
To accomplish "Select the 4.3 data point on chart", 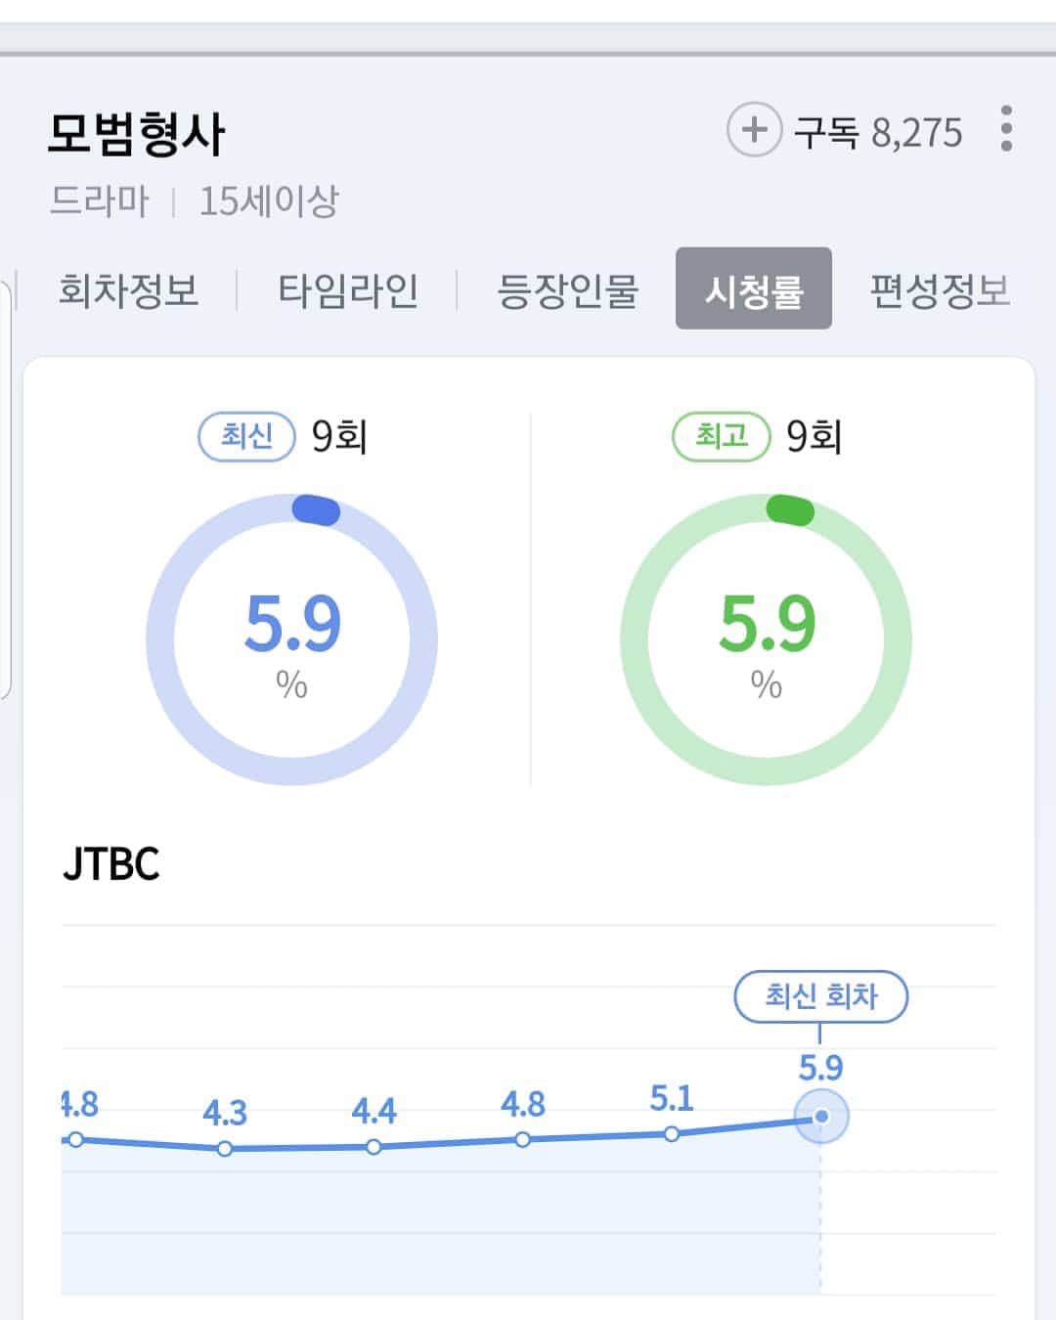I will pos(225,1149).
